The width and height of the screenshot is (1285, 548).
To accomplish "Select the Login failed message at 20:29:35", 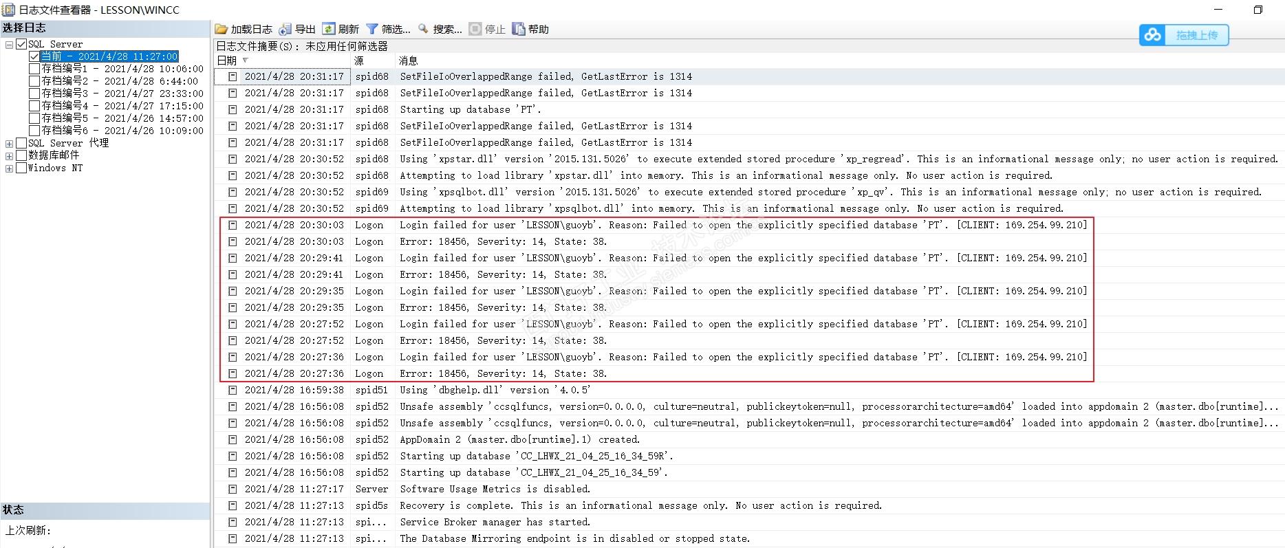I will (x=744, y=291).
